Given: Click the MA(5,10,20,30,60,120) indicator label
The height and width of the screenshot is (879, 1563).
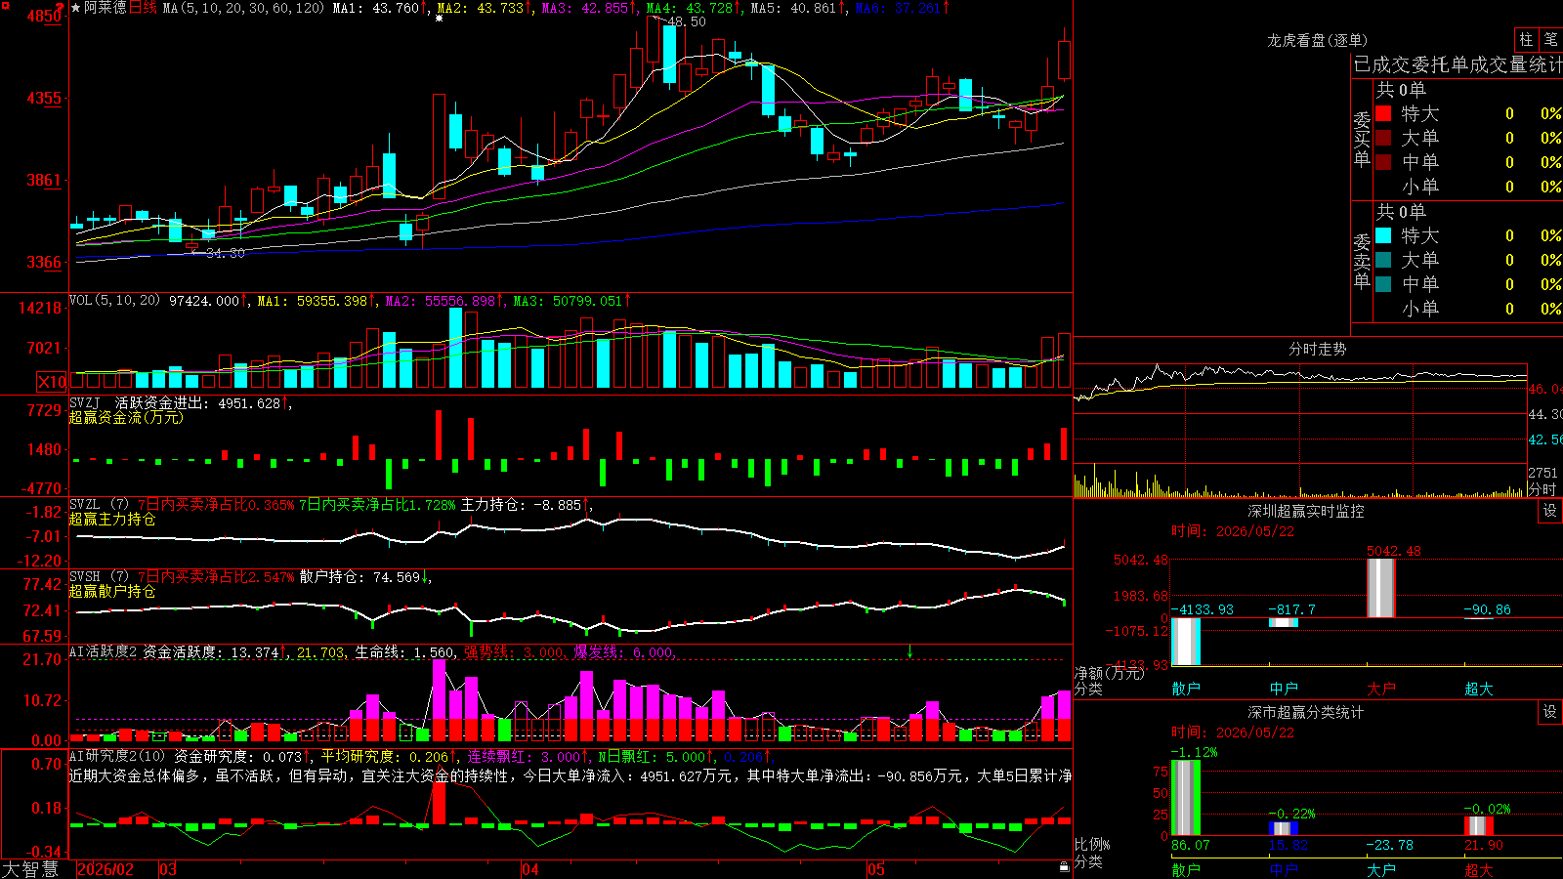Looking at the screenshot, I should 244,8.
